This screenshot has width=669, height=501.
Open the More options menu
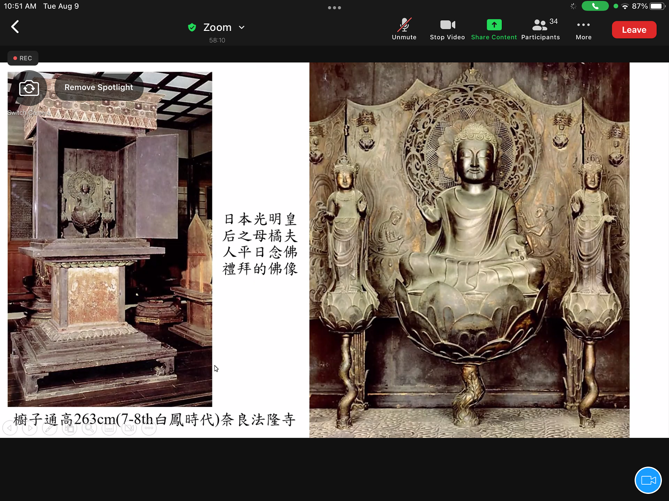(x=583, y=29)
